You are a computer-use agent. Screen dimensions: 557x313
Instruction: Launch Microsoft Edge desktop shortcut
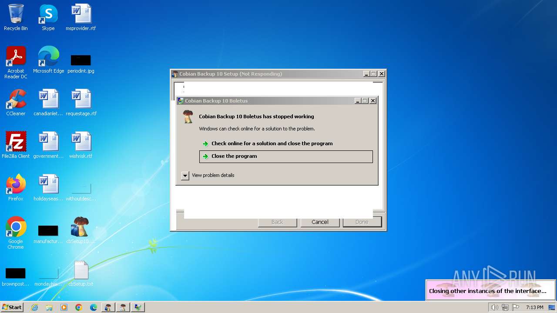point(48,60)
